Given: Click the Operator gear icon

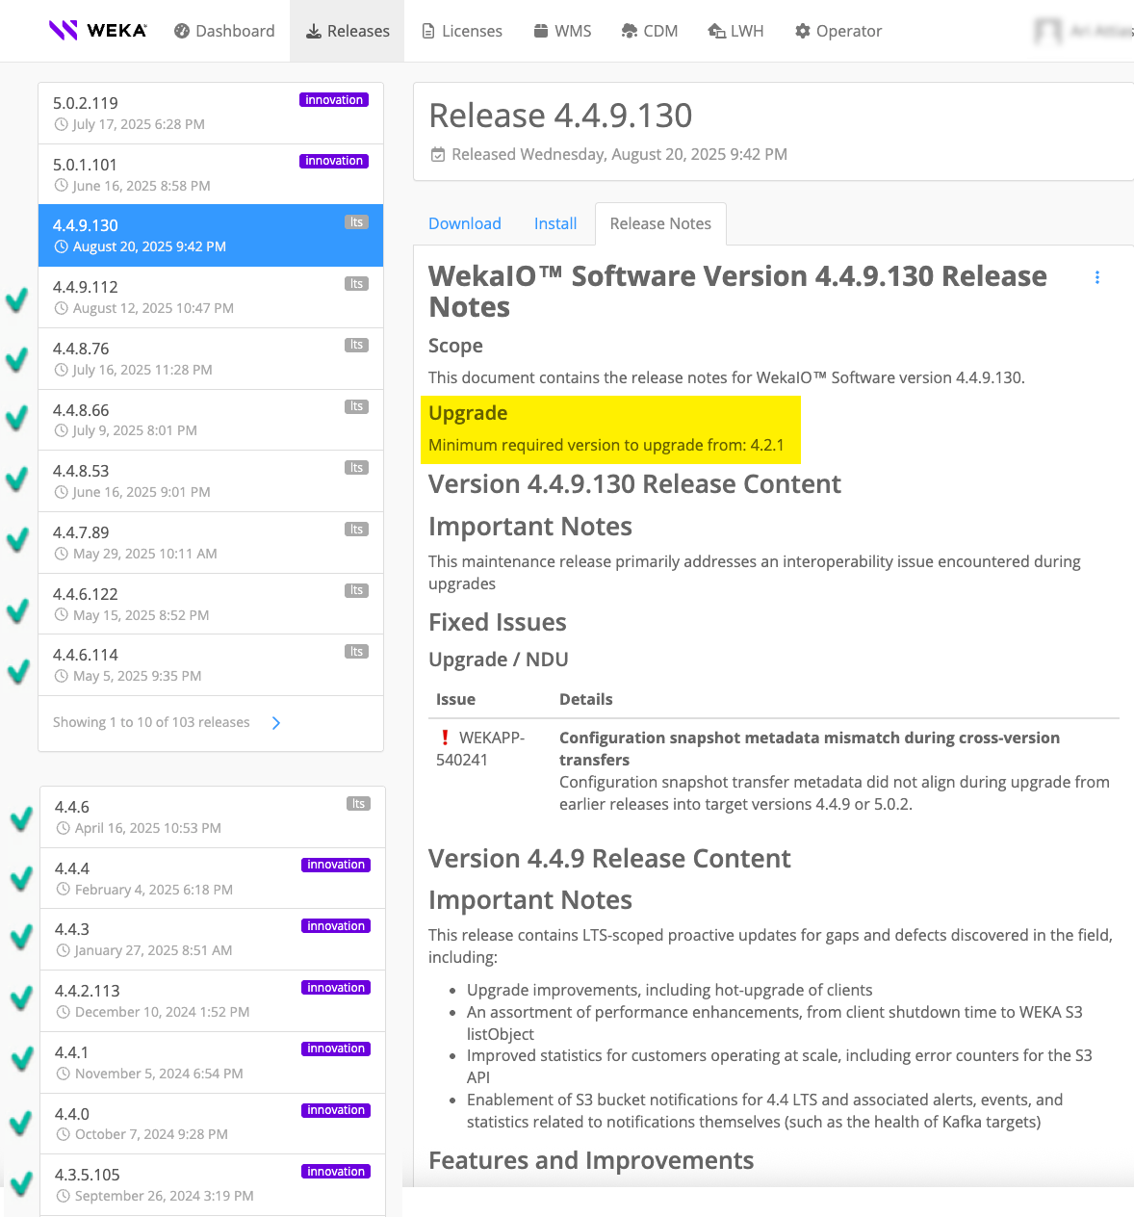Looking at the screenshot, I should tap(803, 31).
